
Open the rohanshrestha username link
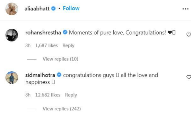(43, 33)
